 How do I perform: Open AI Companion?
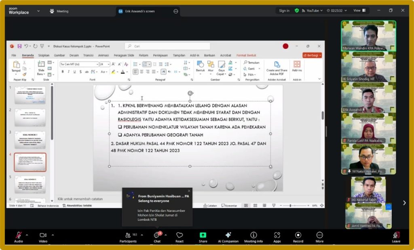tap(228, 235)
